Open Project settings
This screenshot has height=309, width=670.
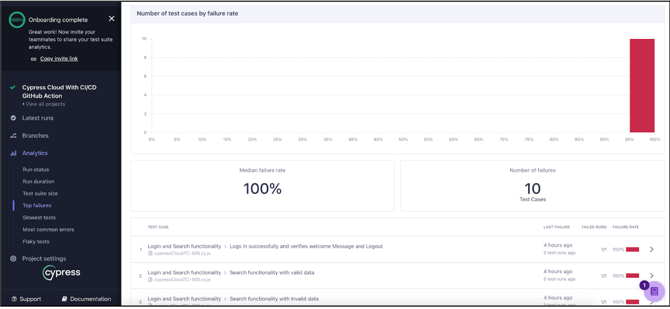click(44, 259)
